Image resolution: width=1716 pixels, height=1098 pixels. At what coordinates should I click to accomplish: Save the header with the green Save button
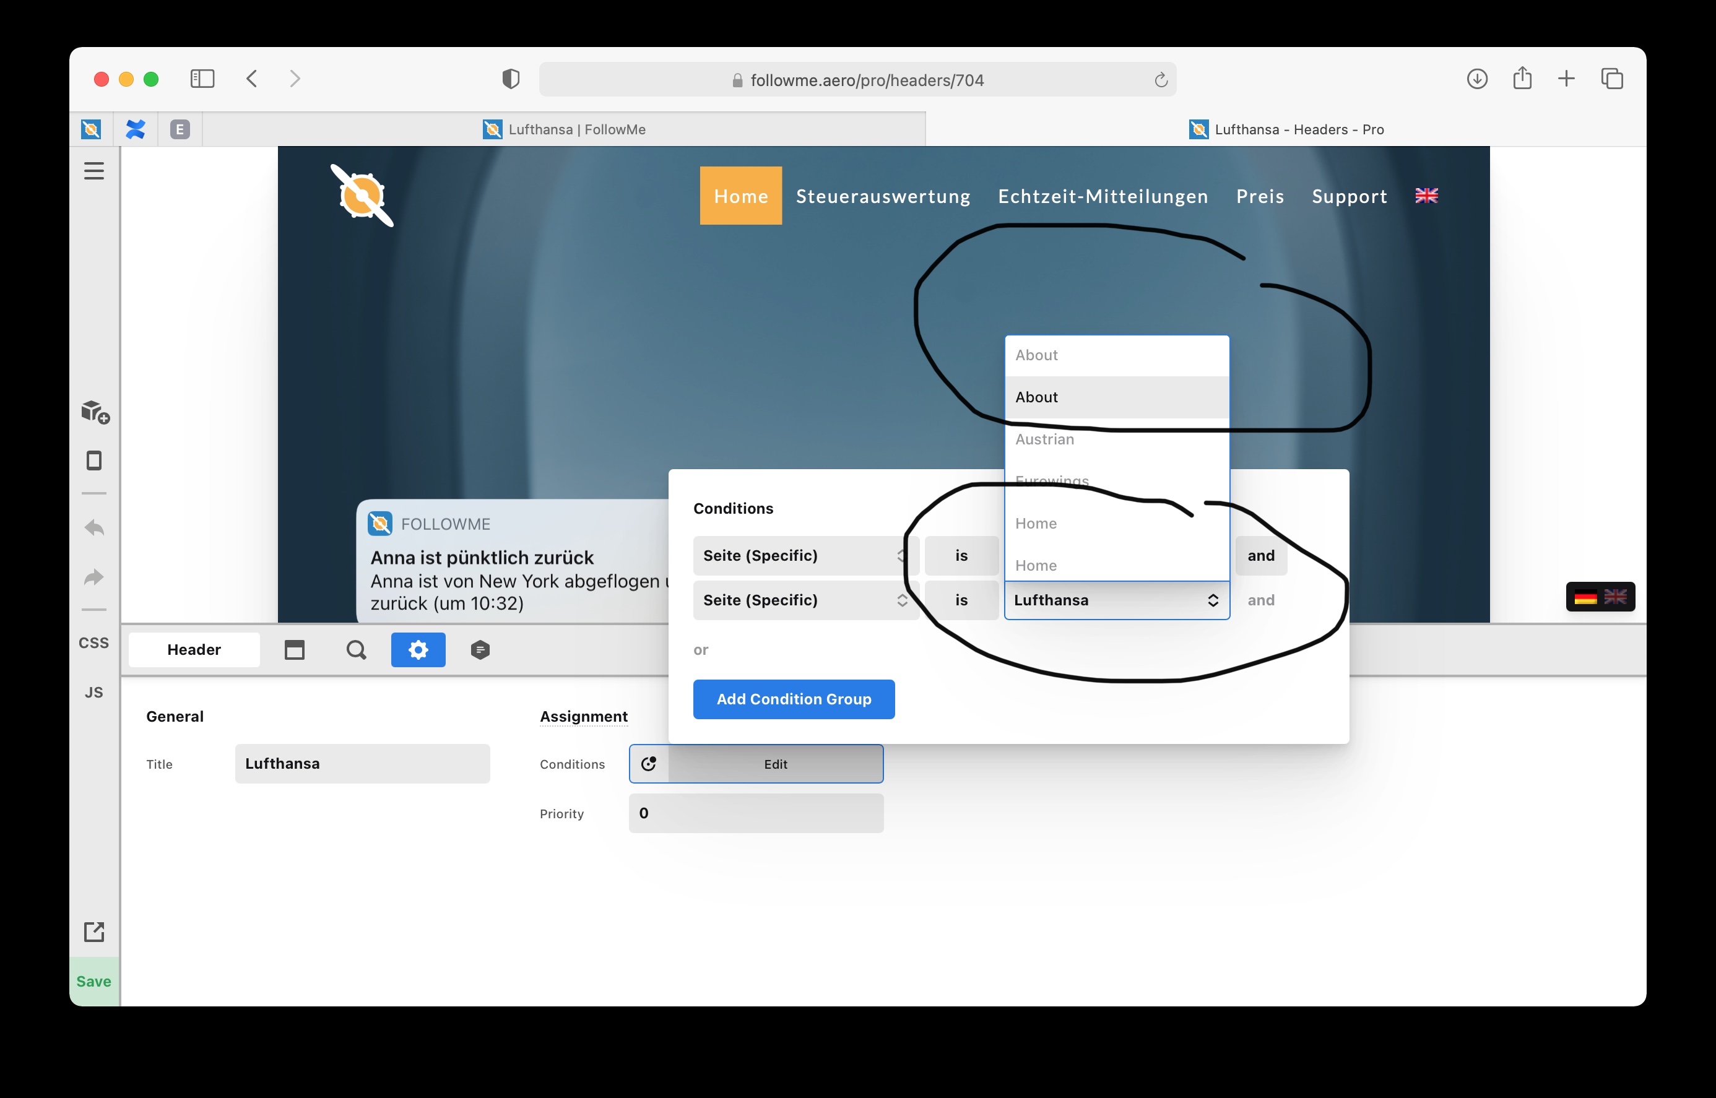(94, 981)
